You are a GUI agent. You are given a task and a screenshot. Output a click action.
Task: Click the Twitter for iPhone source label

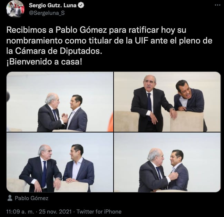(x=99, y=211)
